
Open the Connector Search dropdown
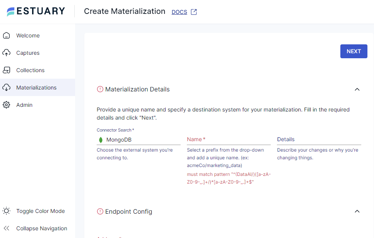click(138, 140)
